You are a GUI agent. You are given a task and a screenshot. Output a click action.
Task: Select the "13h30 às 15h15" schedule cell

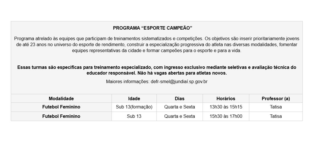click(x=226, y=107)
